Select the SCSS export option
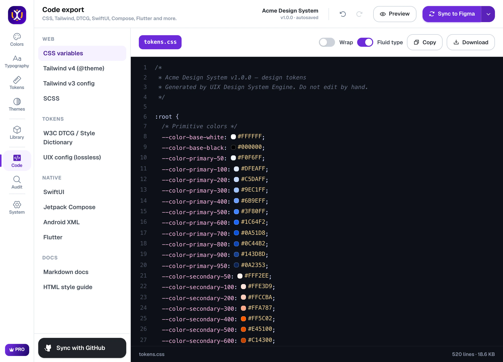 tap(82, 99)
